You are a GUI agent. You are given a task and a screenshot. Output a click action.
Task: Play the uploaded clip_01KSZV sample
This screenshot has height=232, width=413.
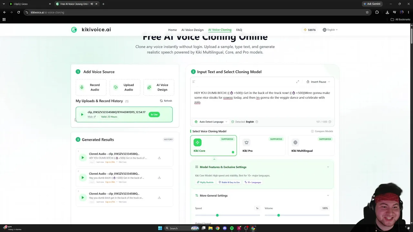point(82,114)
